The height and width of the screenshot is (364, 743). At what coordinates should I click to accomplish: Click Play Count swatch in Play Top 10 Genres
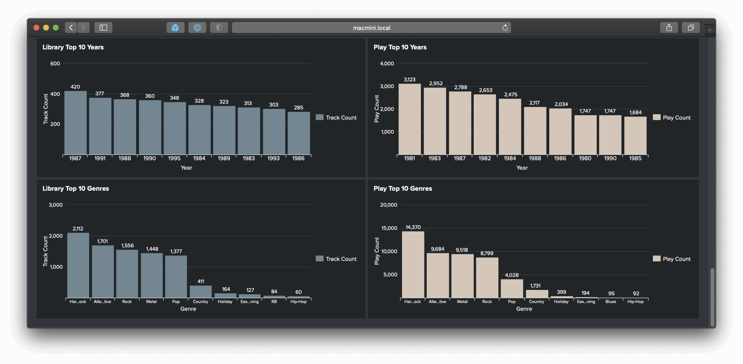tap(657, 258)
